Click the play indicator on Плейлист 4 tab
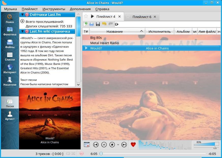This screenshot has height=158, width=222. [x=92, y=16]
